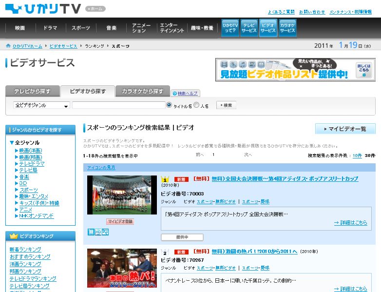
Task: Click the ビデオサービス blue nav button
Action: pyautogui.click(x=268, y=28)
